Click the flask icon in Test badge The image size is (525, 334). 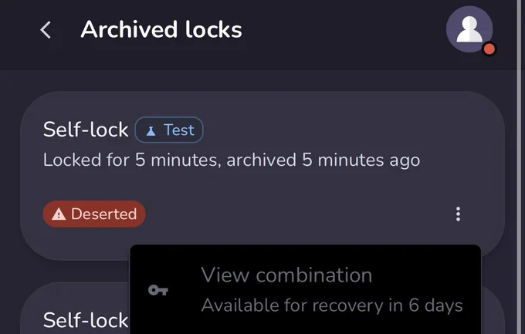pyautogui.click(x=151, y=131)
